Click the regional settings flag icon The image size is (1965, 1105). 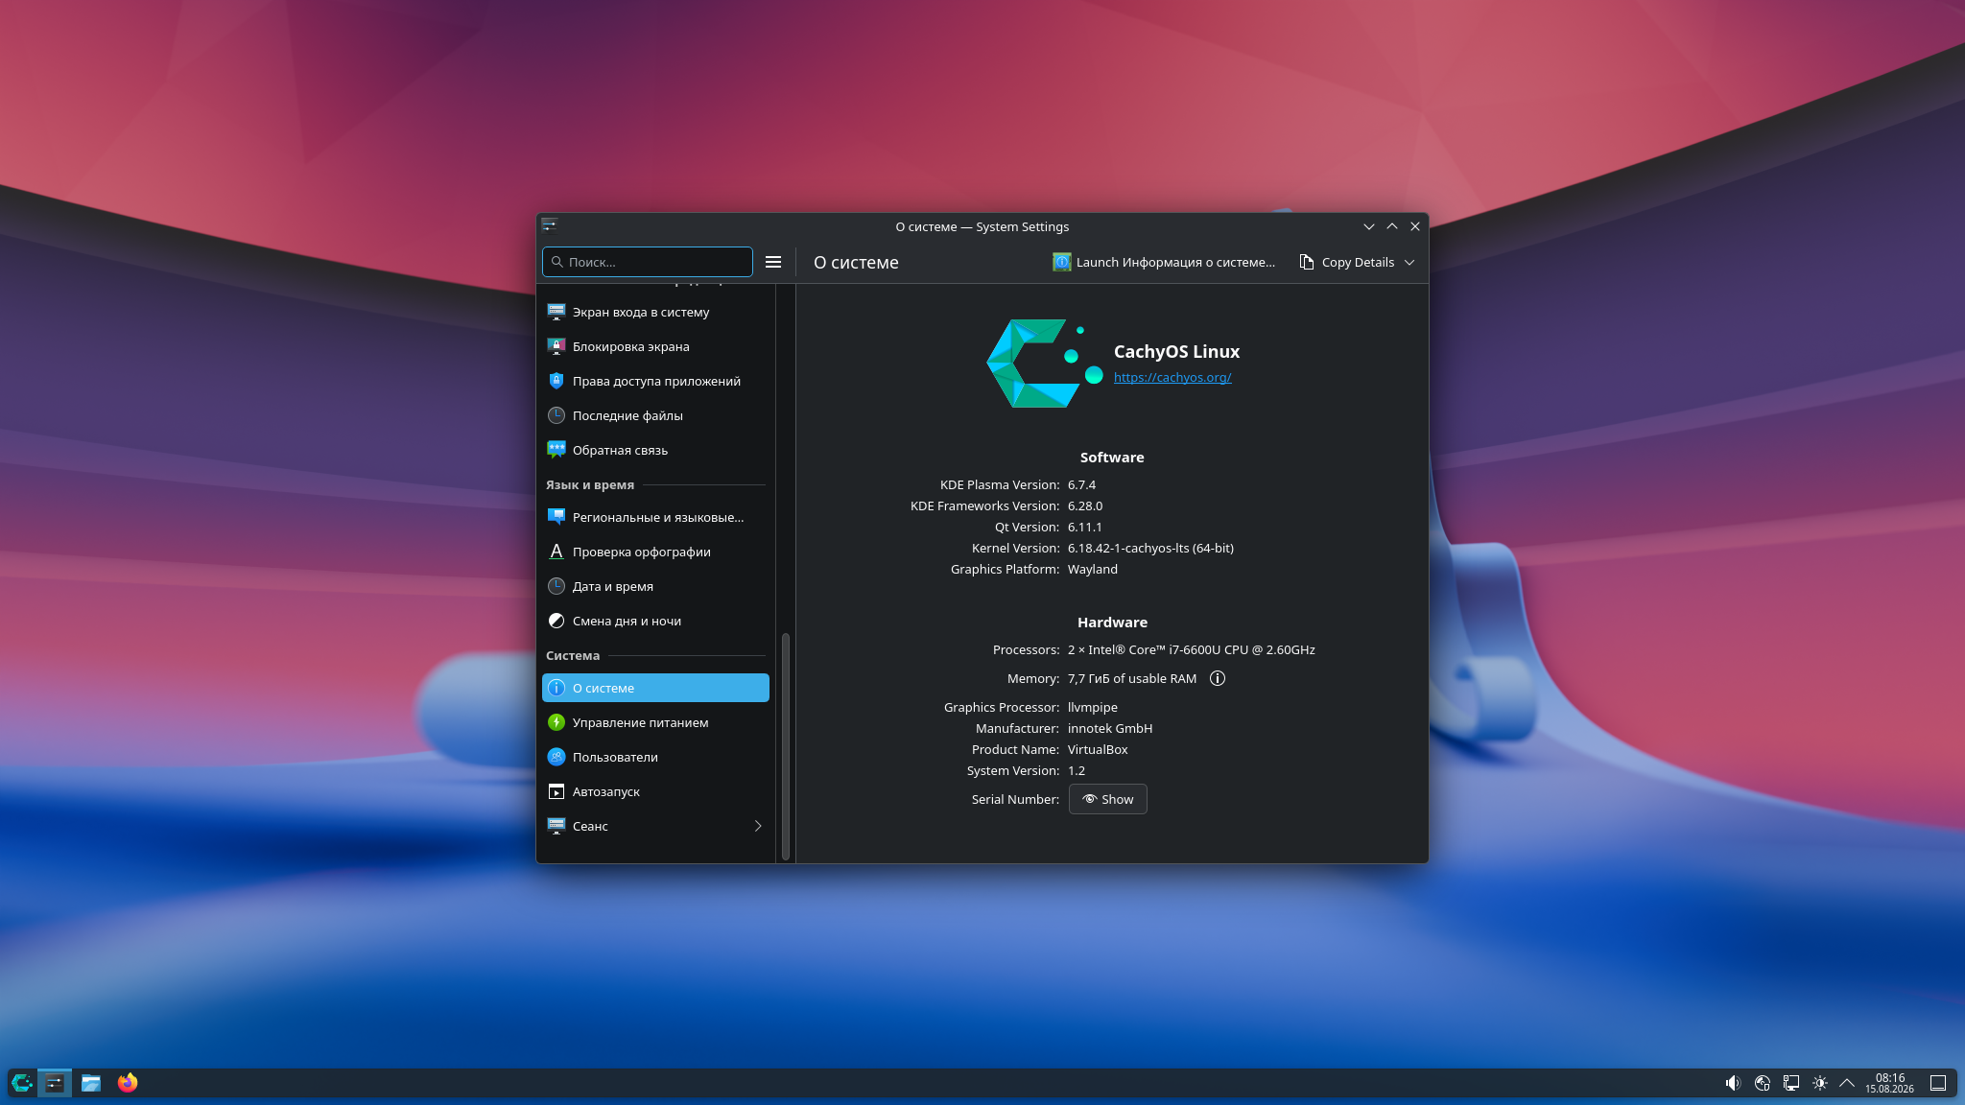pos(556,517)
